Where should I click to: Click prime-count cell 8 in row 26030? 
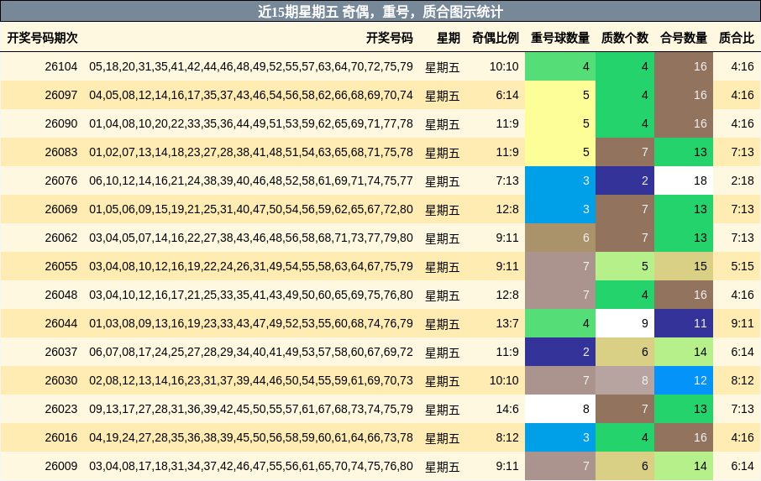[x=625, y=380]
